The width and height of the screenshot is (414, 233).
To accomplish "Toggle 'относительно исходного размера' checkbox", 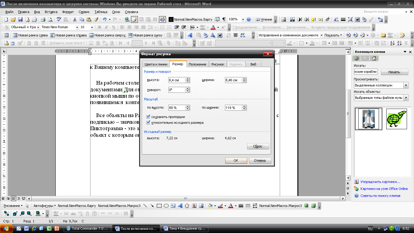I will coord(148,123).
